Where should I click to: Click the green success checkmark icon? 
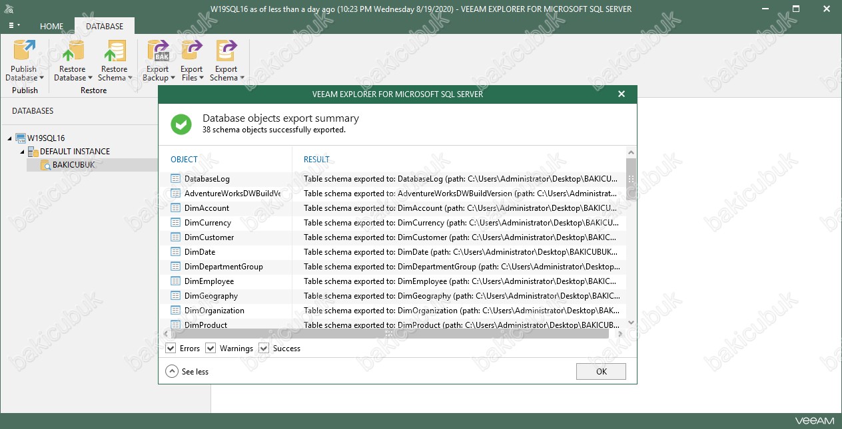point(181,124)
